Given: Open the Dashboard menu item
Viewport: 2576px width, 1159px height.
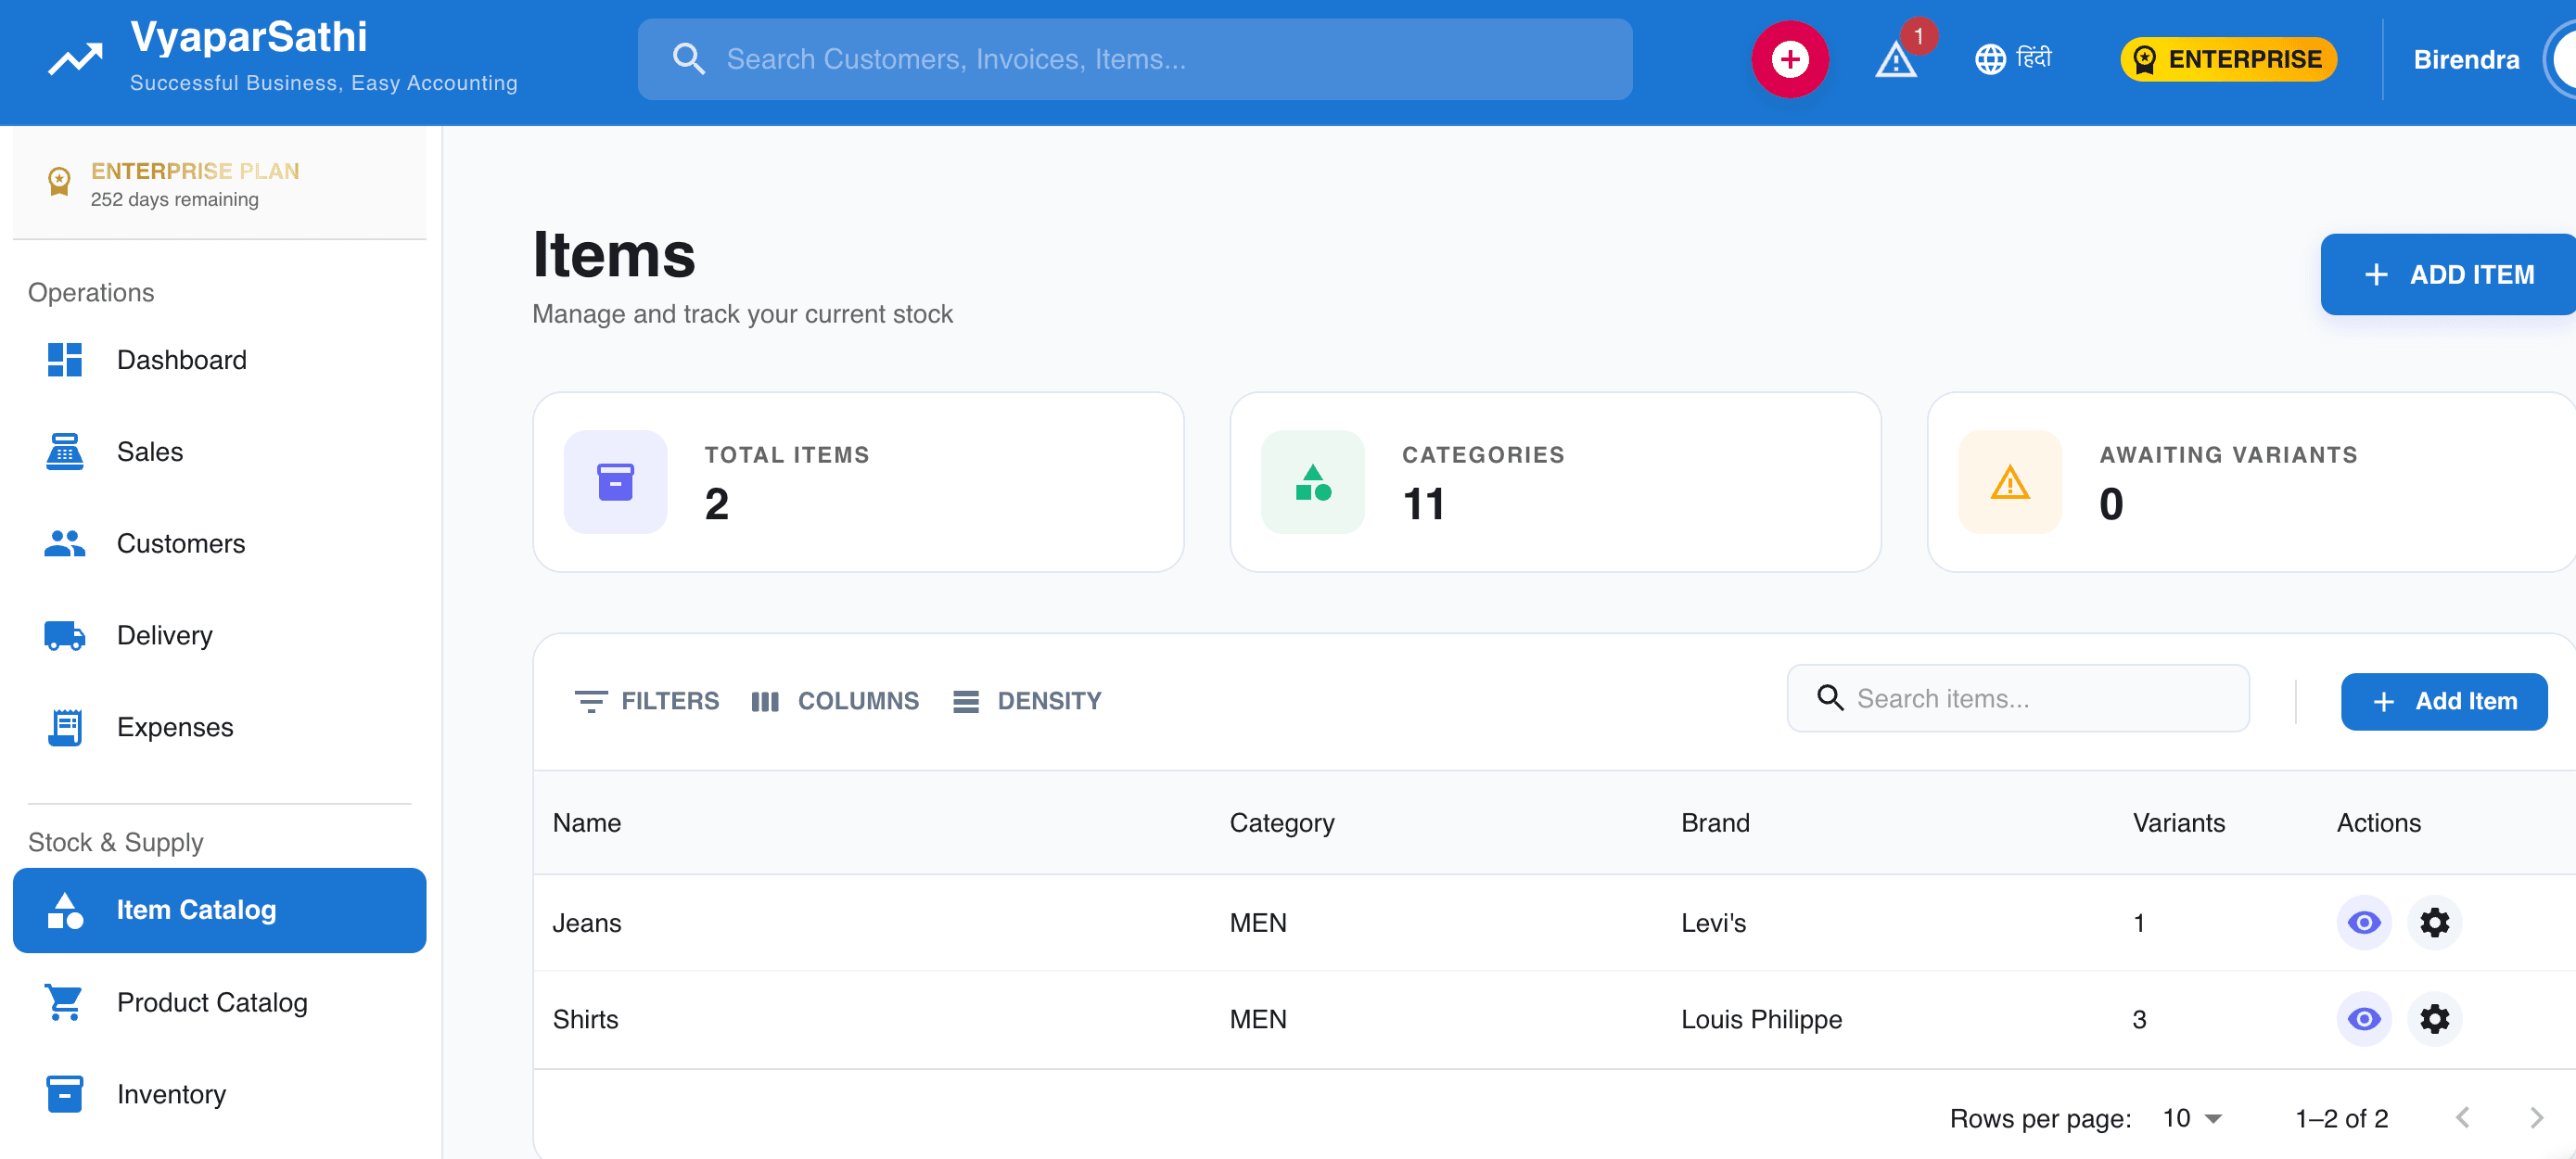Looking at the screenshot, I should pos(219,360).
